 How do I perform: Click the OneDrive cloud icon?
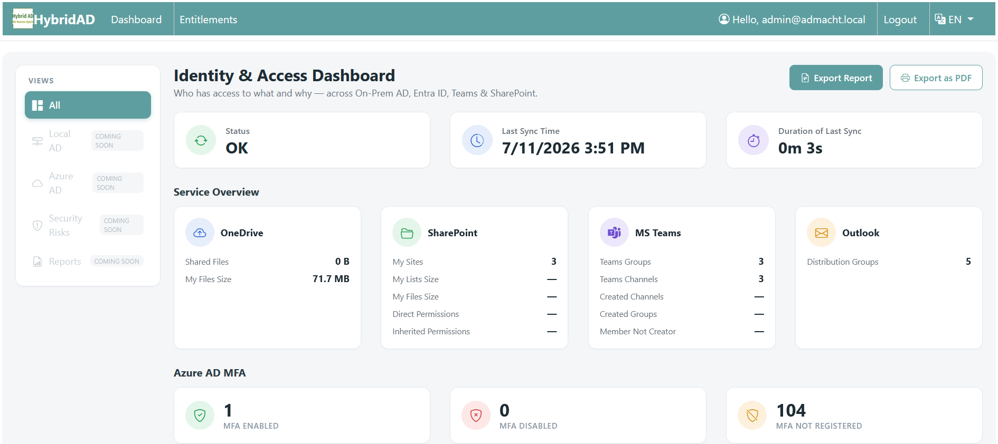(x=200, y=233)
